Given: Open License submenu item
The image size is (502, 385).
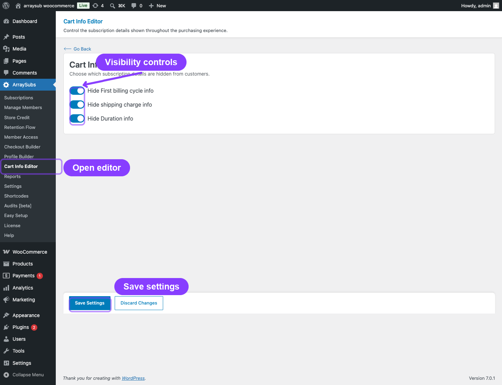Looking at the screenshot, I should [x=12, y=226].
